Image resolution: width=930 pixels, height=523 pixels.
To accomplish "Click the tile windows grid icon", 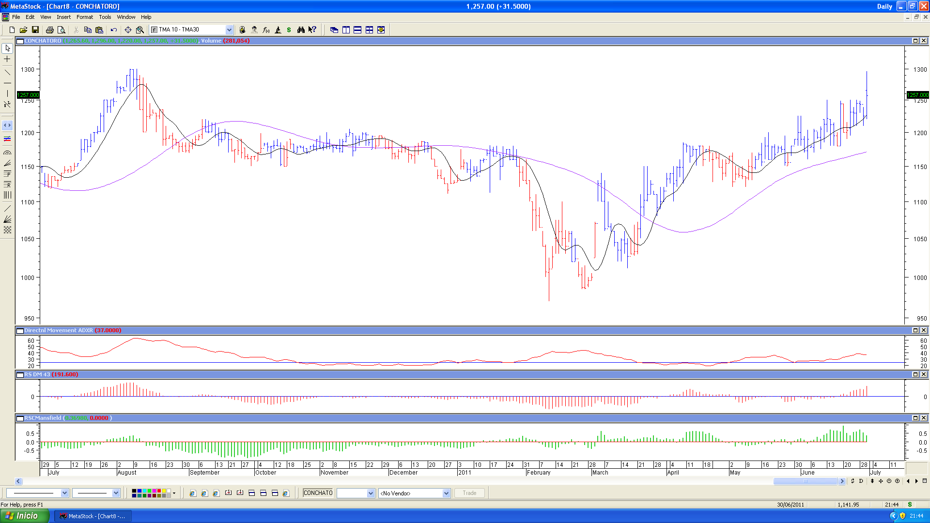I will tap(369, 30).
